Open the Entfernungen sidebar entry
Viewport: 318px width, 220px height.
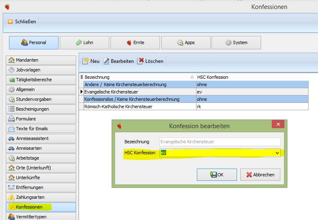(41, 187)
